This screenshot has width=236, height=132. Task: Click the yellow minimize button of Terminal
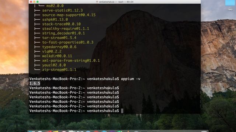coord(34,2)
